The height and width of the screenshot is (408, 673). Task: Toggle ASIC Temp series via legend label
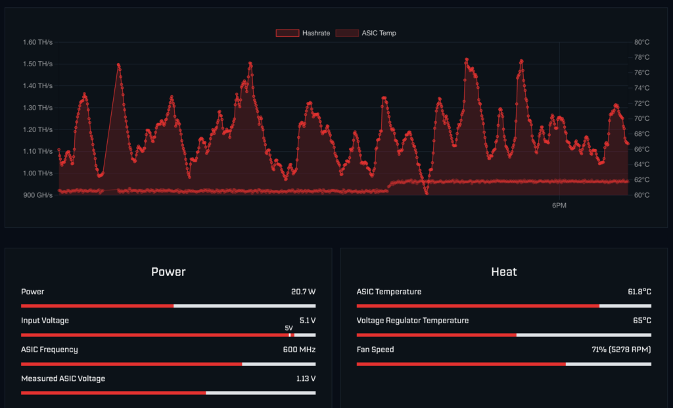coord(379,33)
